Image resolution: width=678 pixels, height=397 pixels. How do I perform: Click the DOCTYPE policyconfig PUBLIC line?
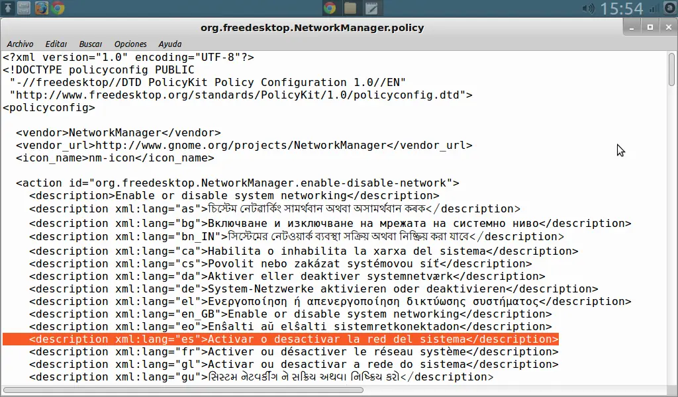pos(99,69)
